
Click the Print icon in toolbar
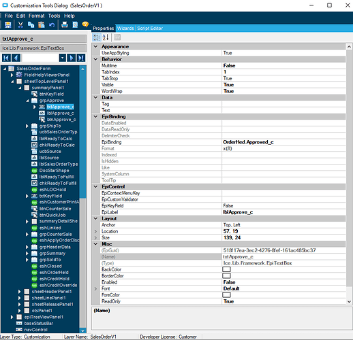pyautogui.click(x=65, y=24)
